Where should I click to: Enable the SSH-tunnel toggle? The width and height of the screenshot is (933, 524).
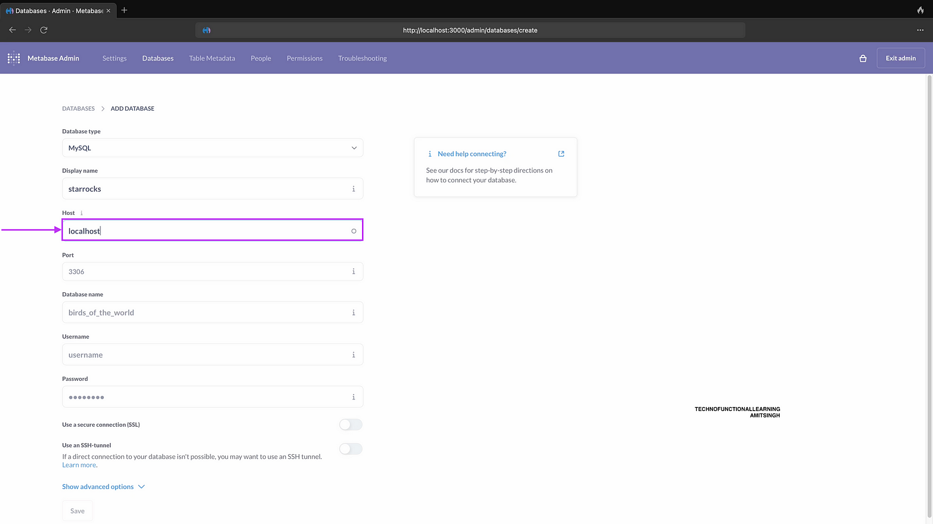point(350,449)
